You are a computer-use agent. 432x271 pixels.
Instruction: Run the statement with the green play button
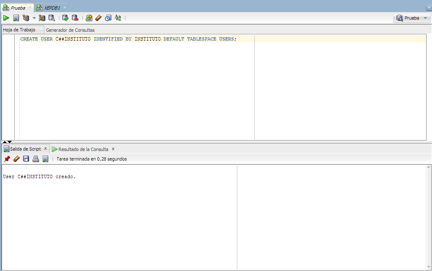click(6, 18)
